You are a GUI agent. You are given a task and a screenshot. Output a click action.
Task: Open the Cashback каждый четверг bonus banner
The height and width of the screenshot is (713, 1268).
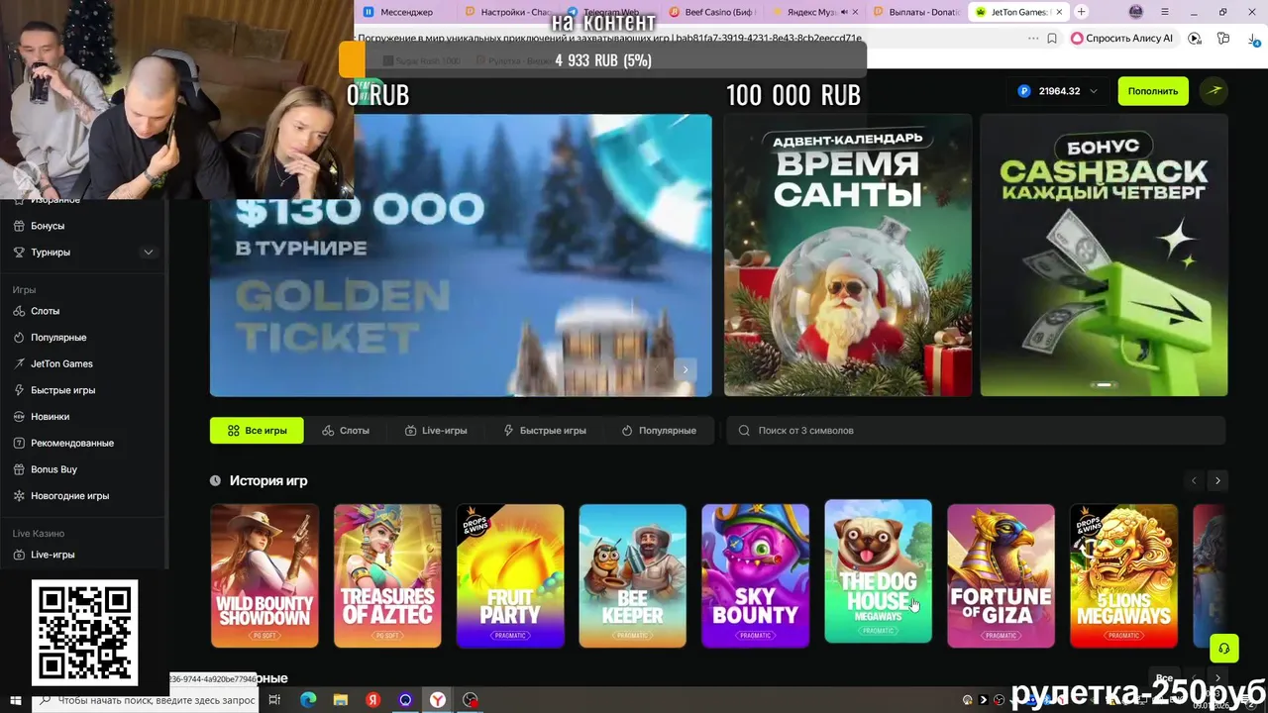1104,255
